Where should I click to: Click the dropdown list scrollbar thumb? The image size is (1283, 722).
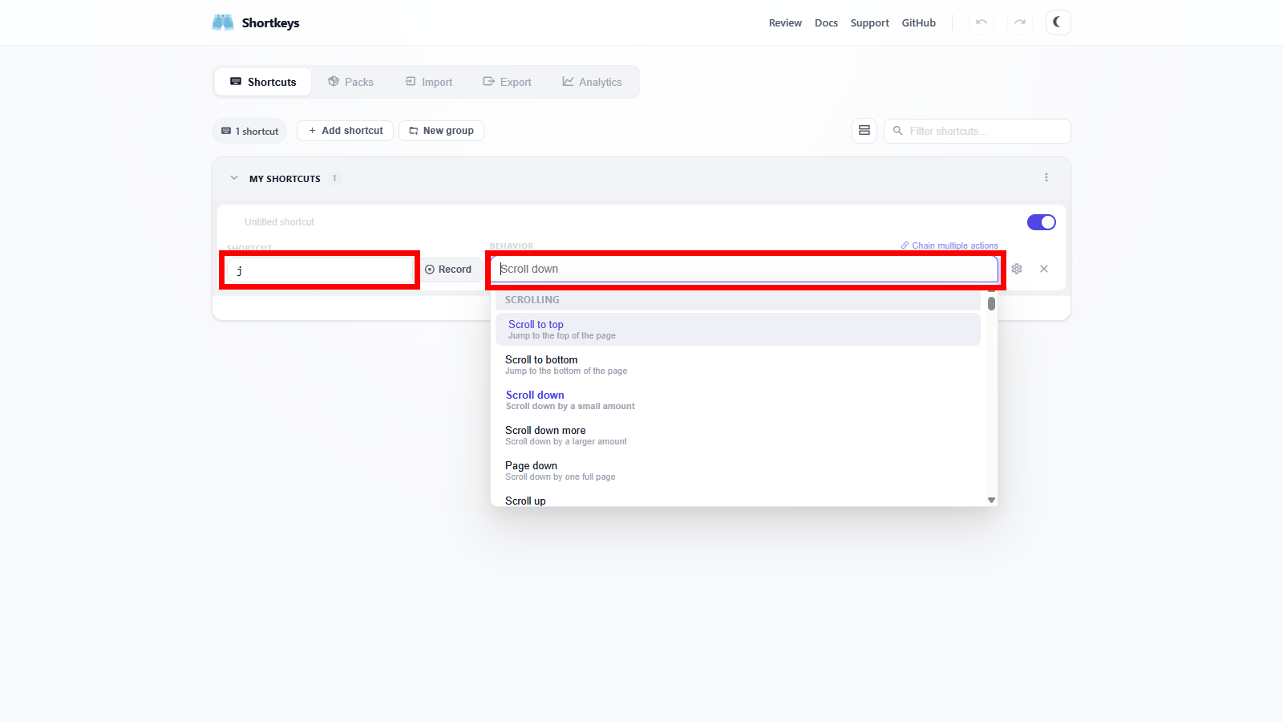pyautogui.click(x=991, y=304)
